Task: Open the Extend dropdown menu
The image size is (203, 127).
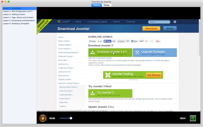Action: point(118,22)
